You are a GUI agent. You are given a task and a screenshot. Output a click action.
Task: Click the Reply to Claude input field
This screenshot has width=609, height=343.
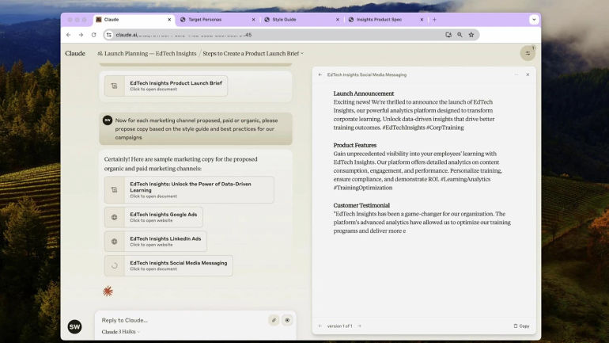click(x=183, y=320)
